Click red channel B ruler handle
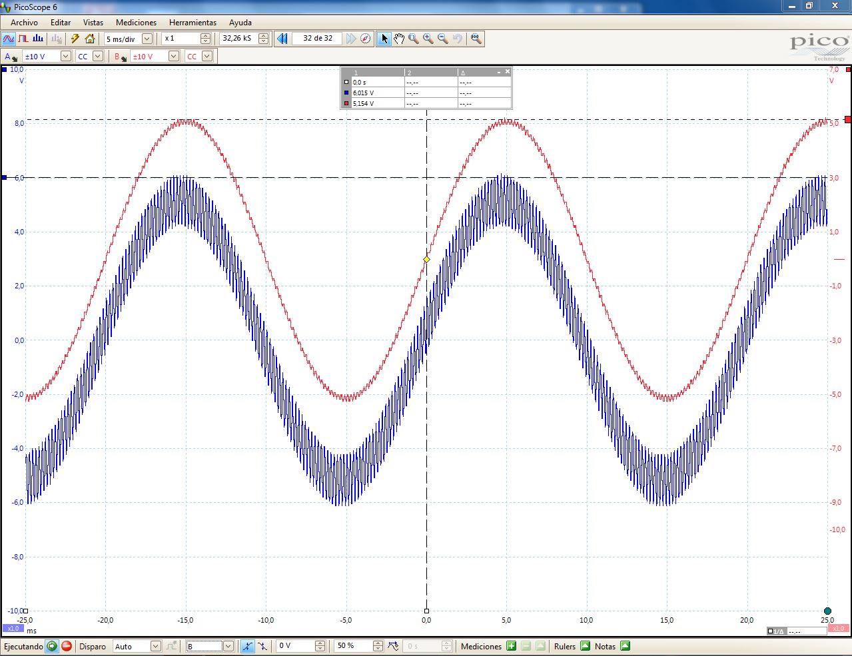 point(847,120)
